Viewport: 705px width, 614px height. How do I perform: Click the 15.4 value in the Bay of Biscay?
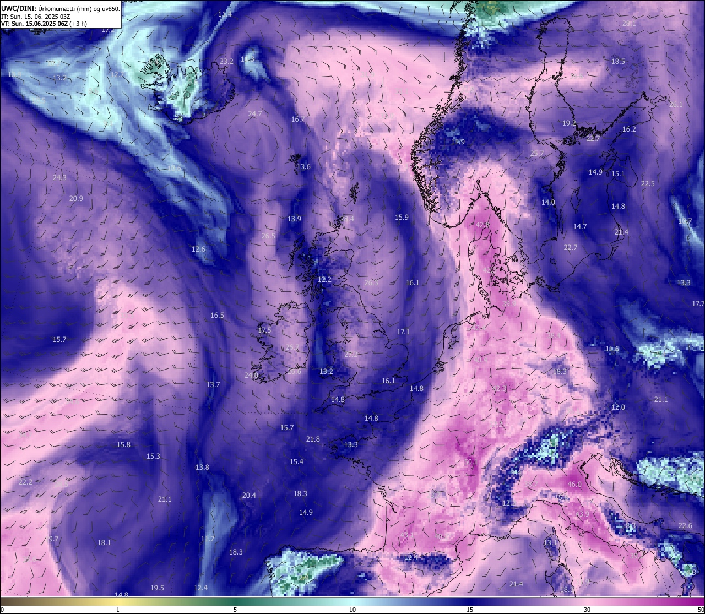click(296, 462)
